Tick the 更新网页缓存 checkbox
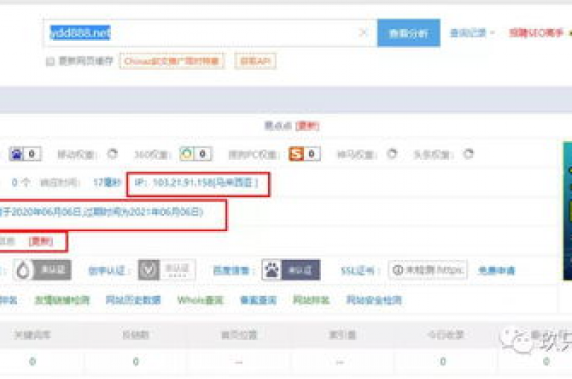This screenshot has width=572, height=379. point(51,61)
